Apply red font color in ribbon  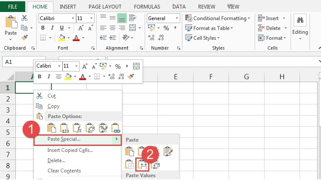[x=76, y=38]
